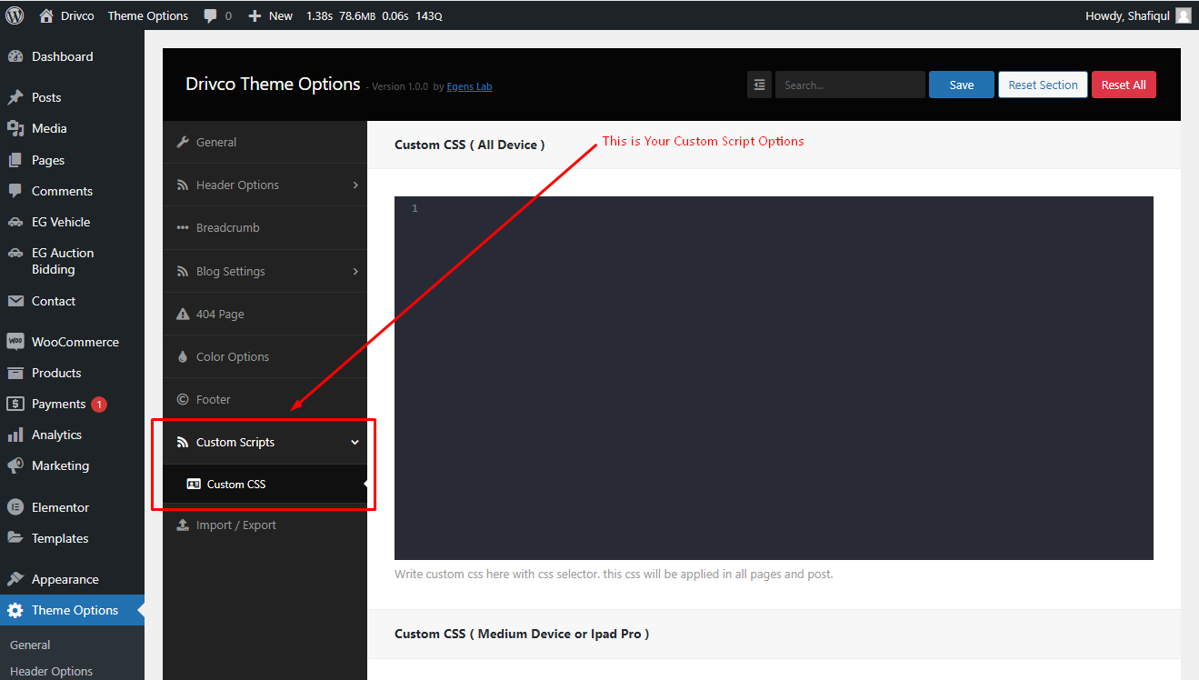Click the plus New content item
Viewport: 1199px width, 680px height.
tap(270, 15)
